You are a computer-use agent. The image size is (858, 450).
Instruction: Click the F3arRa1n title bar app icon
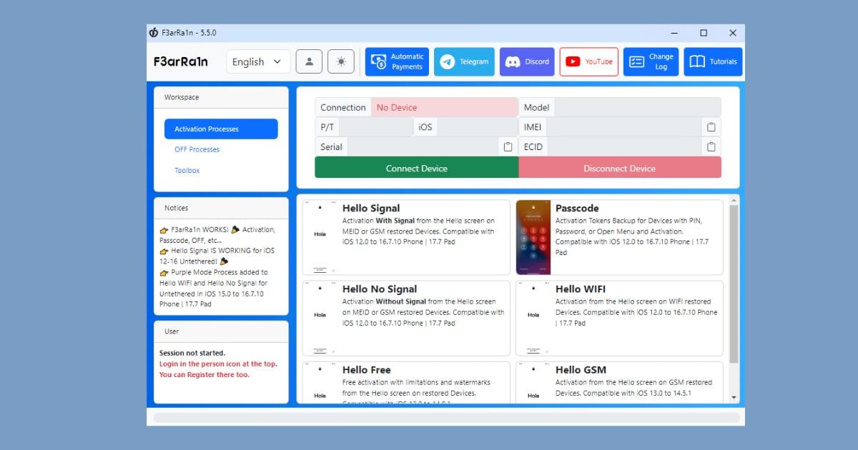click(154, 33)
